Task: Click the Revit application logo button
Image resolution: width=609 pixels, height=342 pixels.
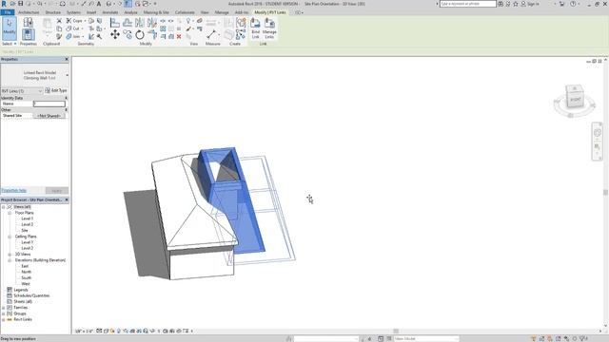Action: point(4,4)
